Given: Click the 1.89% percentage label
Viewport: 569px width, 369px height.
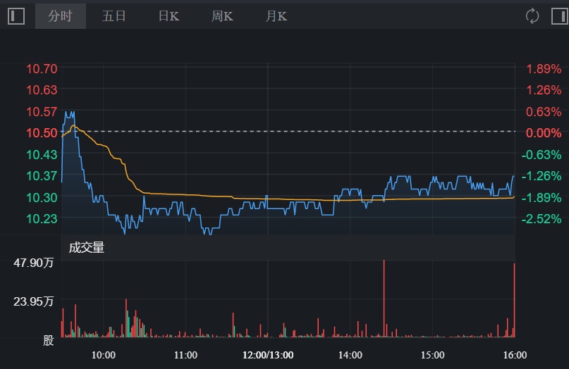Looking at the screenshot, I should [544, 69].
